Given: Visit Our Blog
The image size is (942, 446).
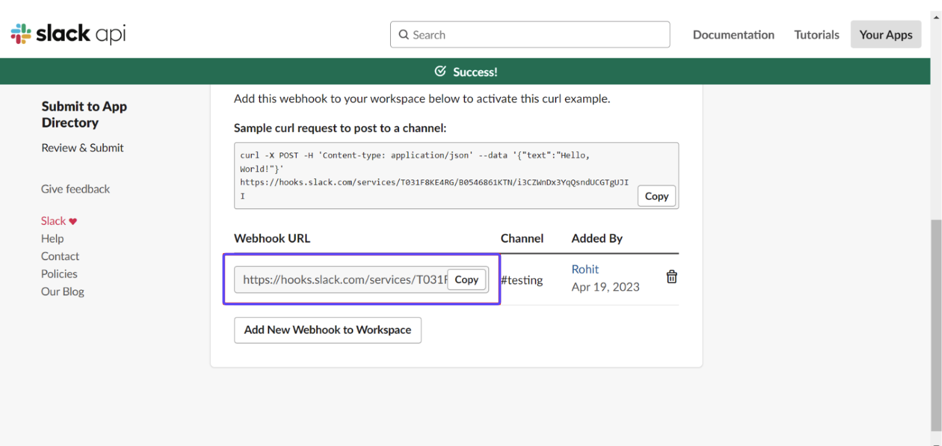Looking at the screenshot, I should 62,291.
